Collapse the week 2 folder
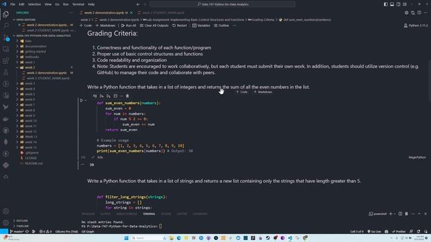The width and height of the screenshot is (431, 242). pos(30,67)
